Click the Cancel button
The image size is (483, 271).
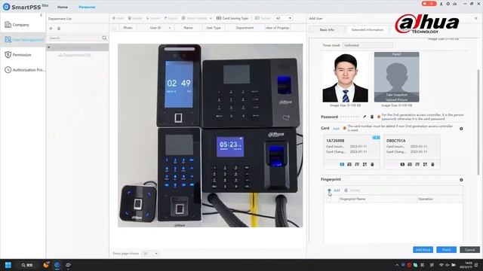click(469, 250)
